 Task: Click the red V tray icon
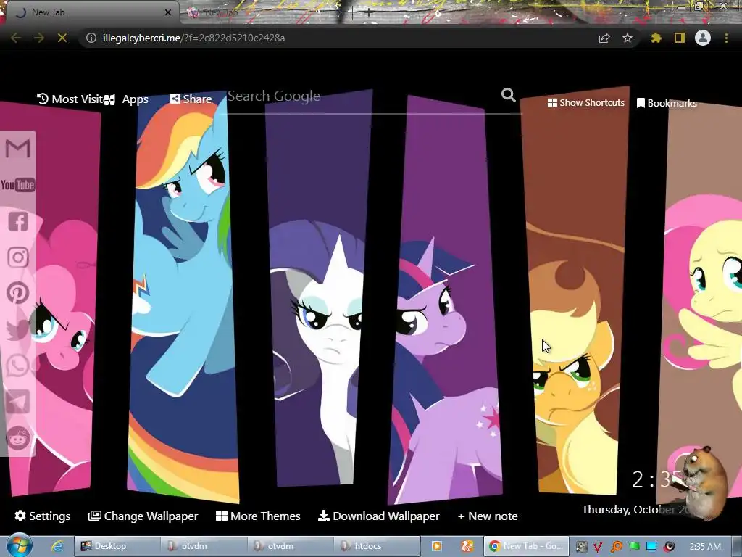click(x=598, y=547)
